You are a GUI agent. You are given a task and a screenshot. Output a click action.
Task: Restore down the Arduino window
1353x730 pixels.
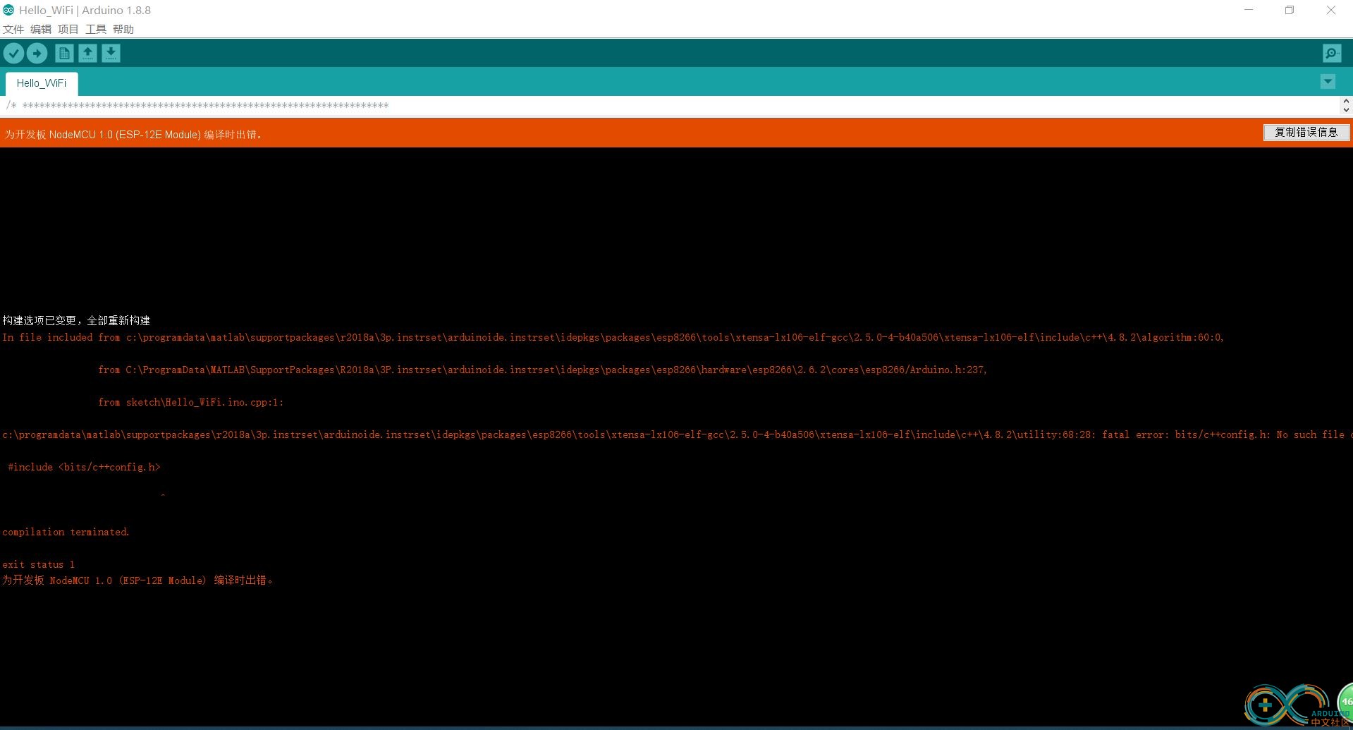point(1290,10)
